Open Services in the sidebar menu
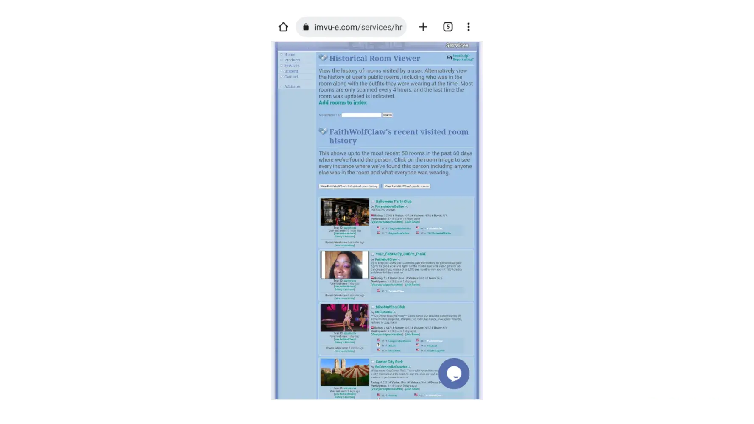Viewport: 754px width, 424px height. coord(292,66)
